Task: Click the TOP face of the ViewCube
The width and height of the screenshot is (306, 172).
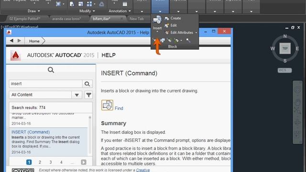Action: click(285, 48)
